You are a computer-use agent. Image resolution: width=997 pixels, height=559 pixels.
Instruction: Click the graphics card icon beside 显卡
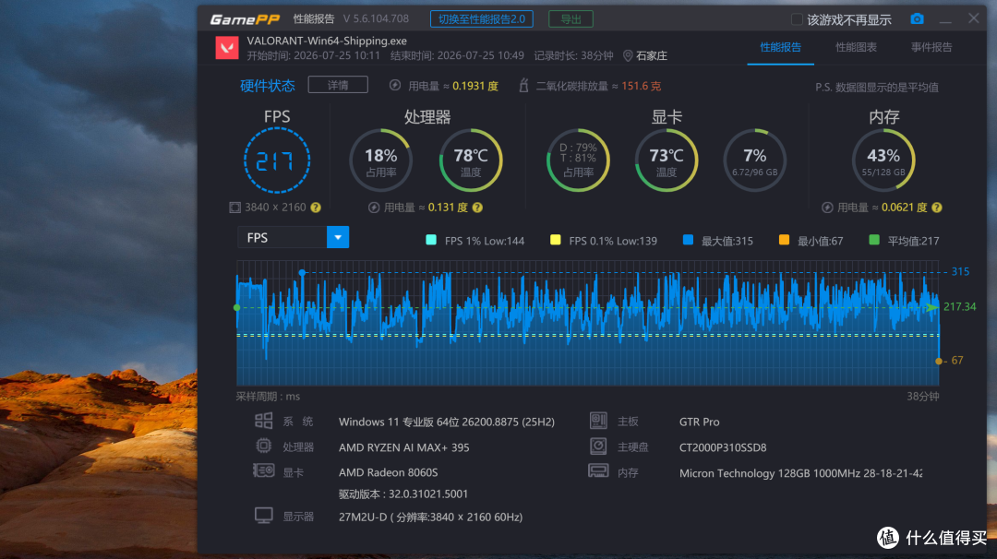(263, 470)
